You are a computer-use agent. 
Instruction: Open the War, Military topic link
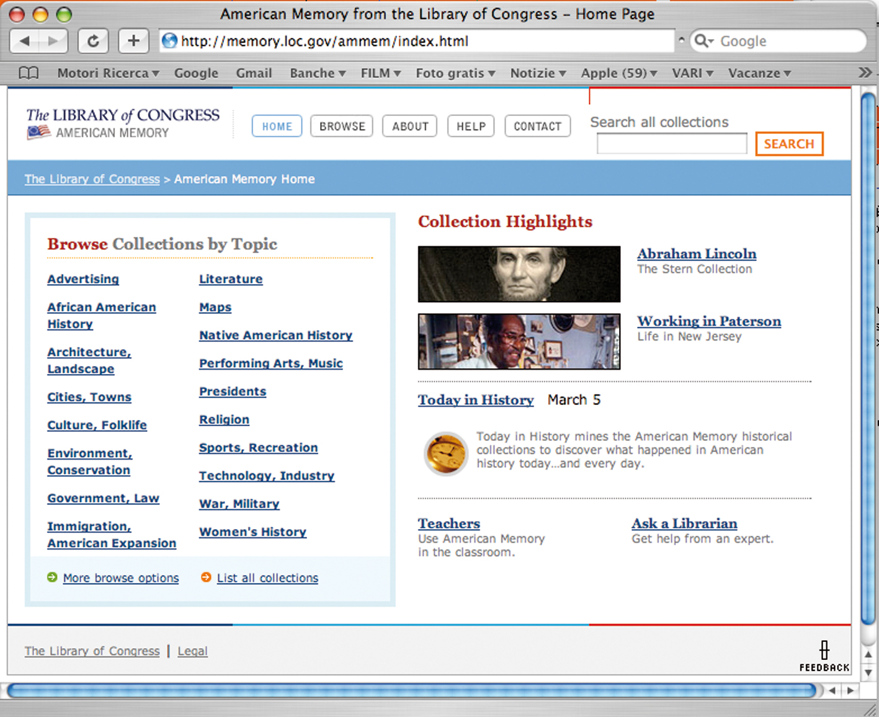point(239,504)
